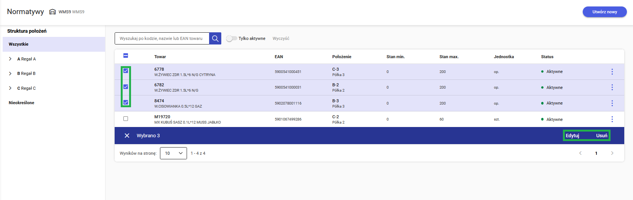Viewport: 633px width, 200px height.
Task: Open the results per page dropdown
Action: [x=173, y=153]
